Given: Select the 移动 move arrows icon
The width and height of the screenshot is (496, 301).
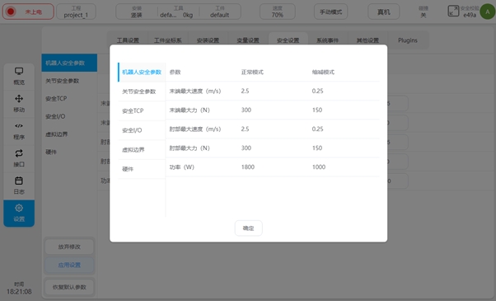Looking at the screenshot, I should coord(19,98).
